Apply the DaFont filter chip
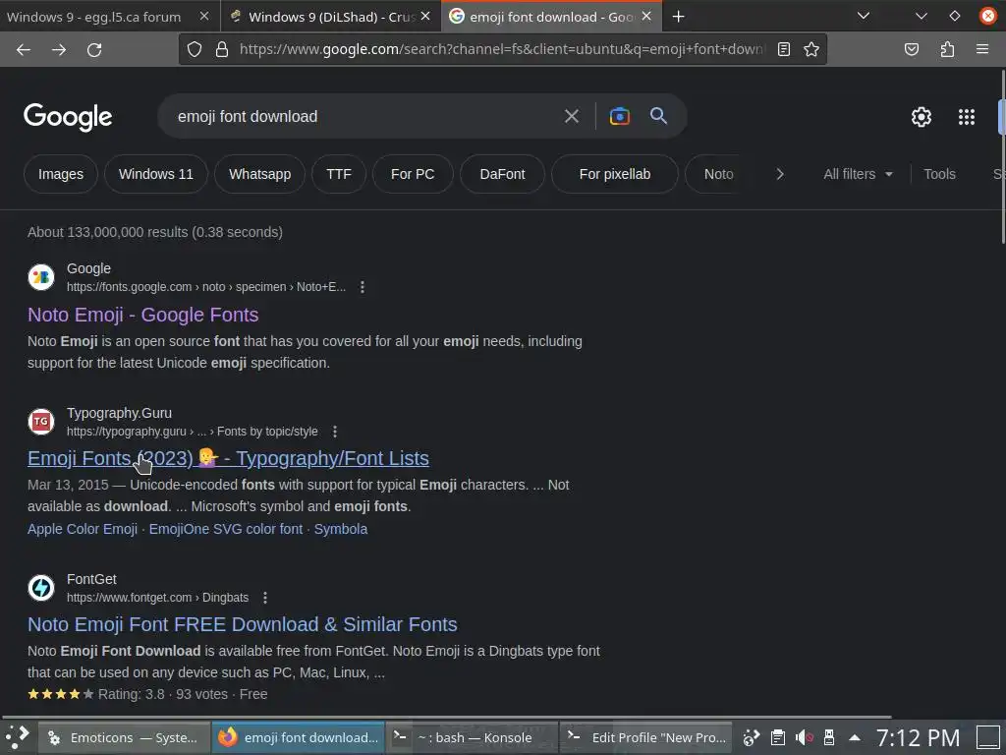 click(x=502, y=174)
